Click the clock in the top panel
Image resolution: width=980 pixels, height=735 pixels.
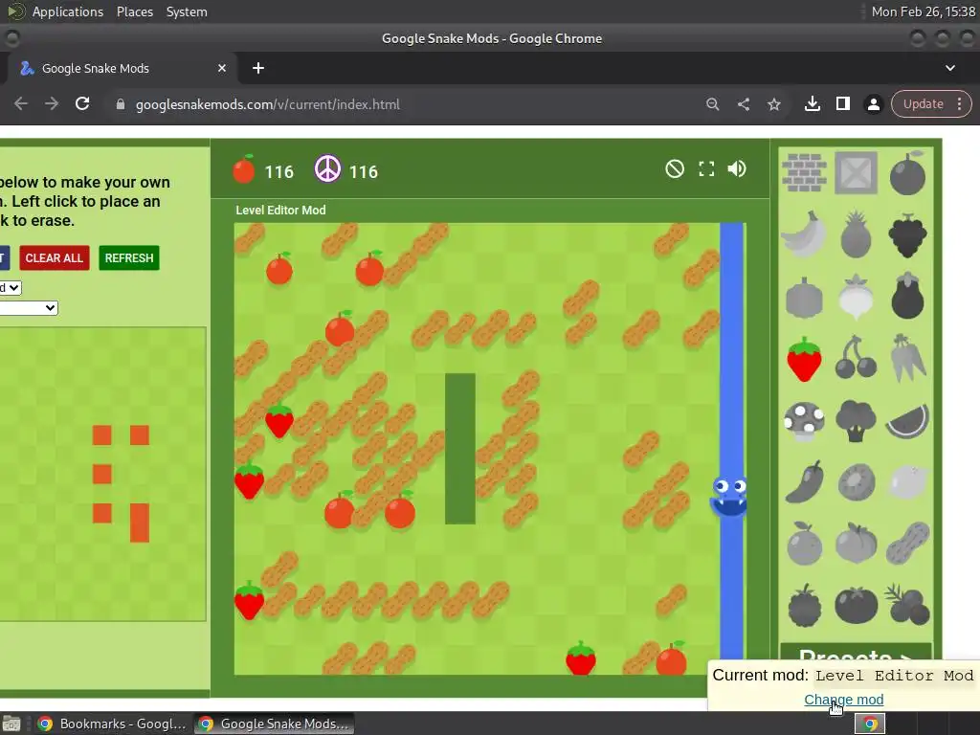click(x=923, y=11)
